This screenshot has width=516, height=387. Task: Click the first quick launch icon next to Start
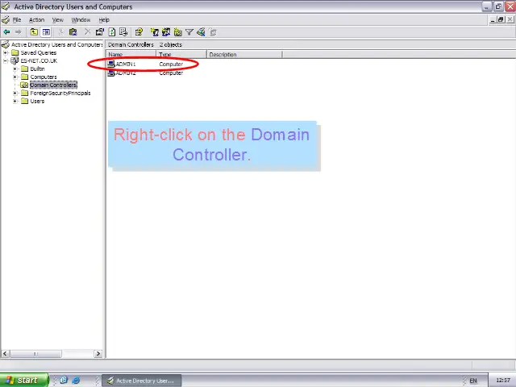pos(64,380)
